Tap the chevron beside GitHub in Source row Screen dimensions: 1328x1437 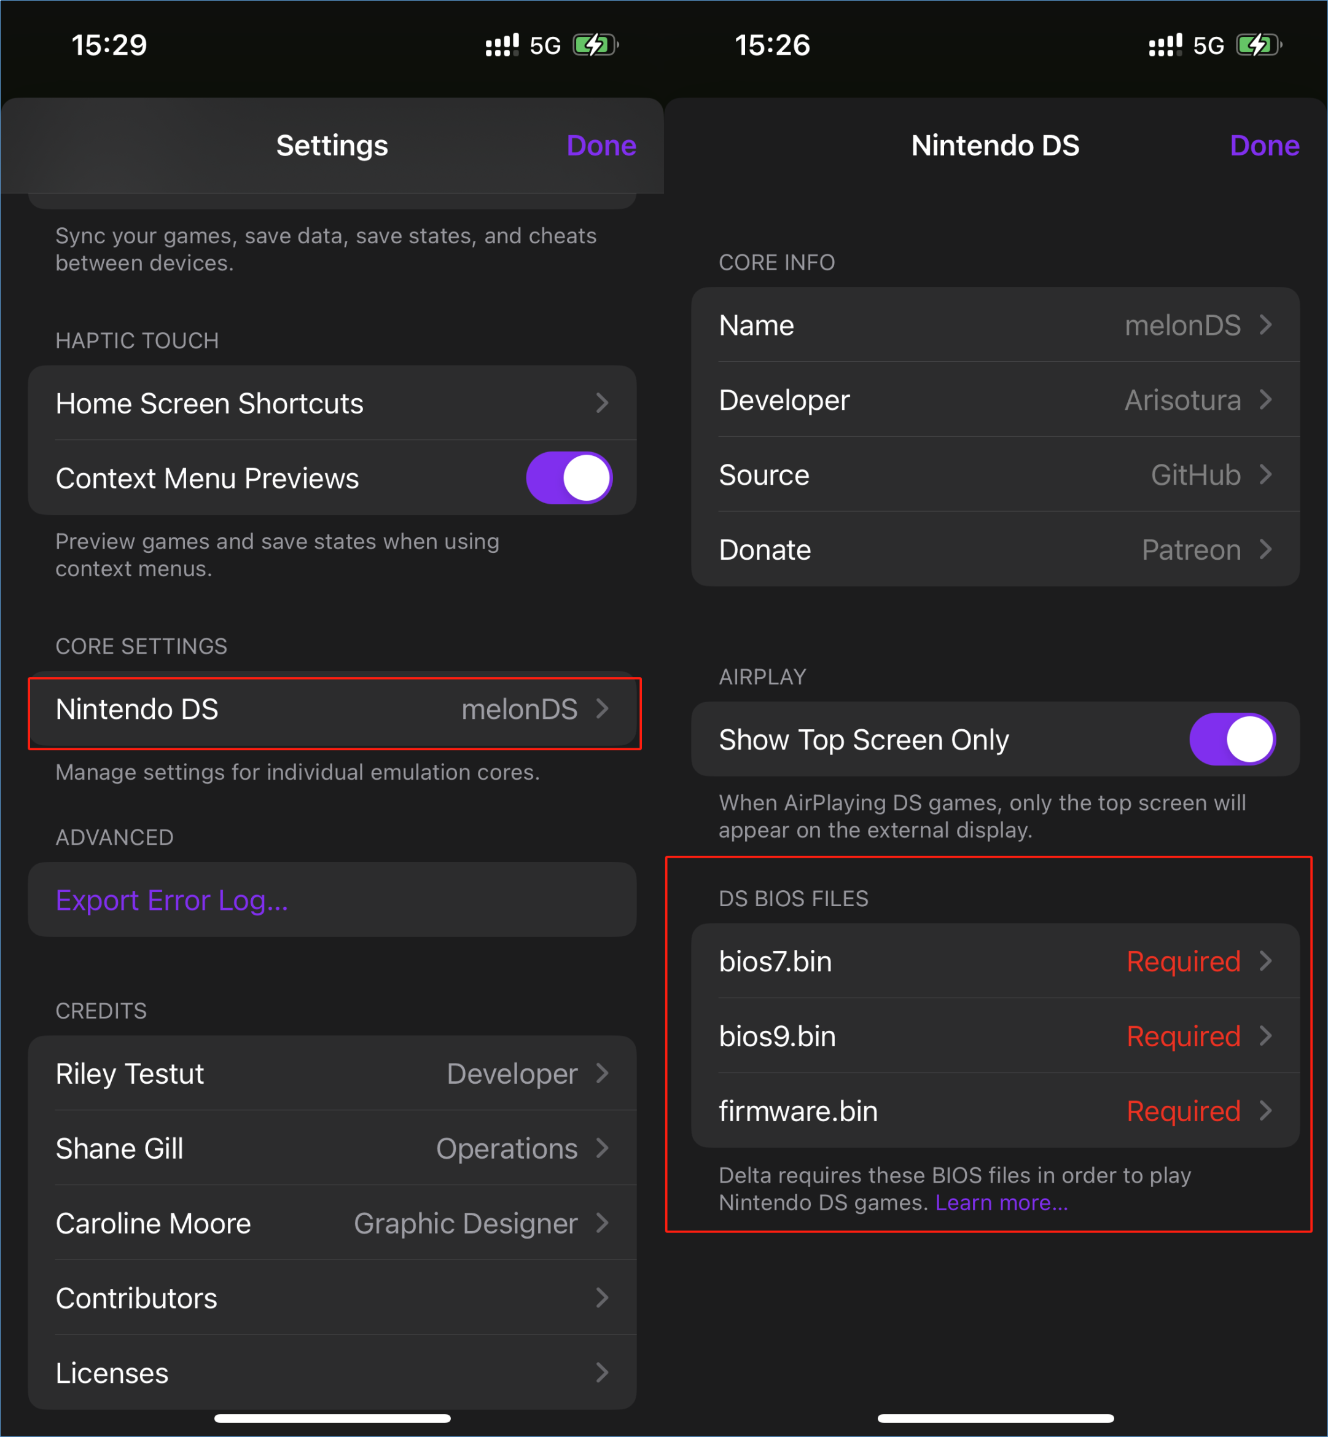[x=1265, y=475]
